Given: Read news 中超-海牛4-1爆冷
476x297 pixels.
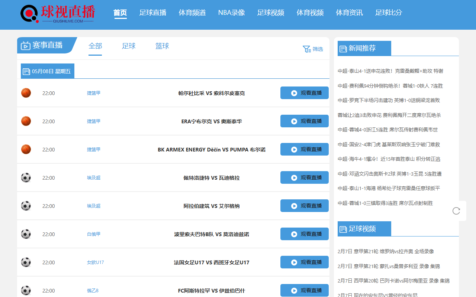Looking at the screenshot, I should (x=389, y=159).
